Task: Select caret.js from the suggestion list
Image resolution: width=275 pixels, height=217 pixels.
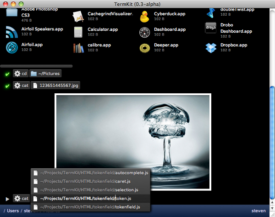Action: pos(90,182)
